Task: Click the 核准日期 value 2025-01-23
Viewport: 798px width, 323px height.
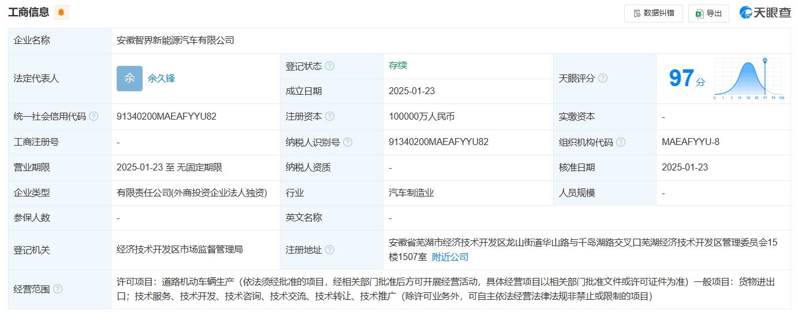Action: [x=685, y=168]
